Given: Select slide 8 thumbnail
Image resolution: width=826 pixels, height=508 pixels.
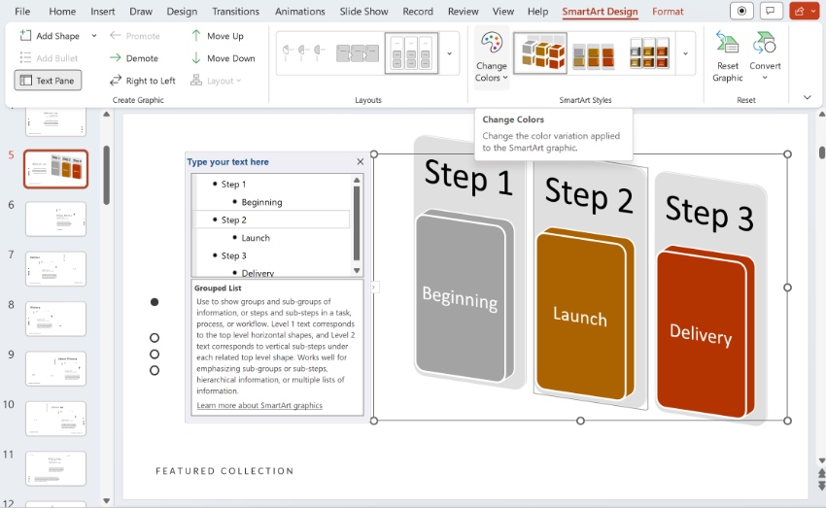Looking at the screenshot, I should pyautogui.click(x=55, y=319).
